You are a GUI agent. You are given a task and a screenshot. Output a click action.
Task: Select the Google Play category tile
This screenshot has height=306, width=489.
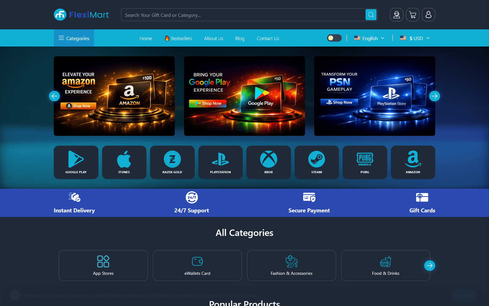coord(76,162)
